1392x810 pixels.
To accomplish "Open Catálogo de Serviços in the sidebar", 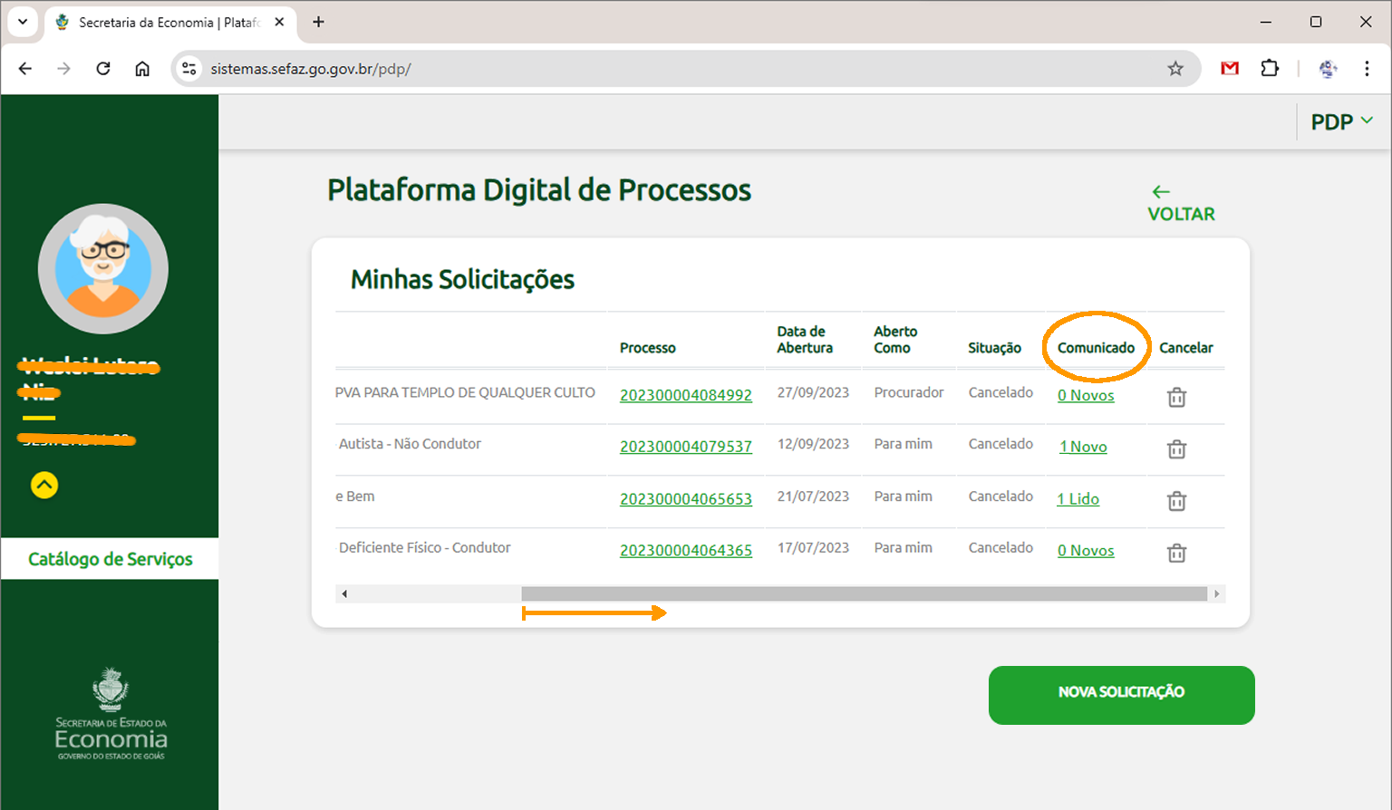I will (x=111, y=559).
